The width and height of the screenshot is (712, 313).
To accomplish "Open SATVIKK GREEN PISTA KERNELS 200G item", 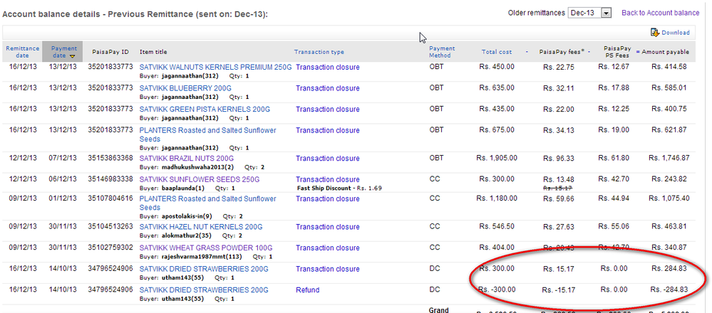I will [205, 109].
